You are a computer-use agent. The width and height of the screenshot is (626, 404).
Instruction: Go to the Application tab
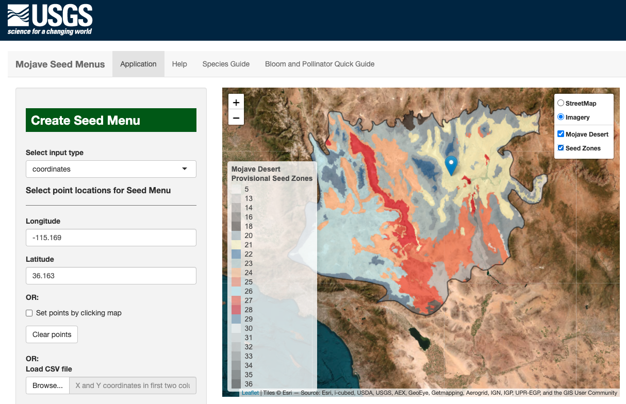click(x=138, y=64)
